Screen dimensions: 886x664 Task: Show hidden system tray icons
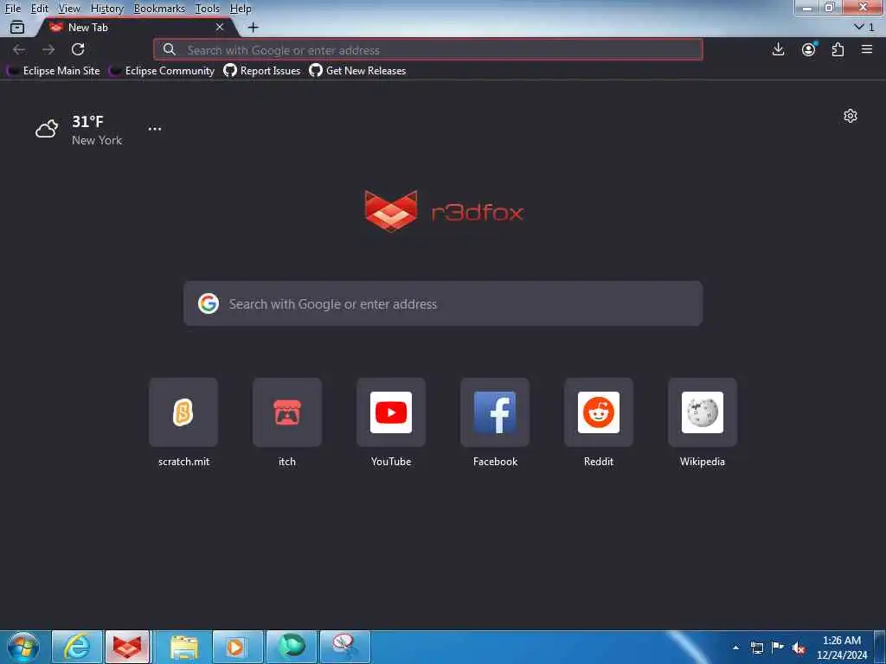[x=735, y=648]
